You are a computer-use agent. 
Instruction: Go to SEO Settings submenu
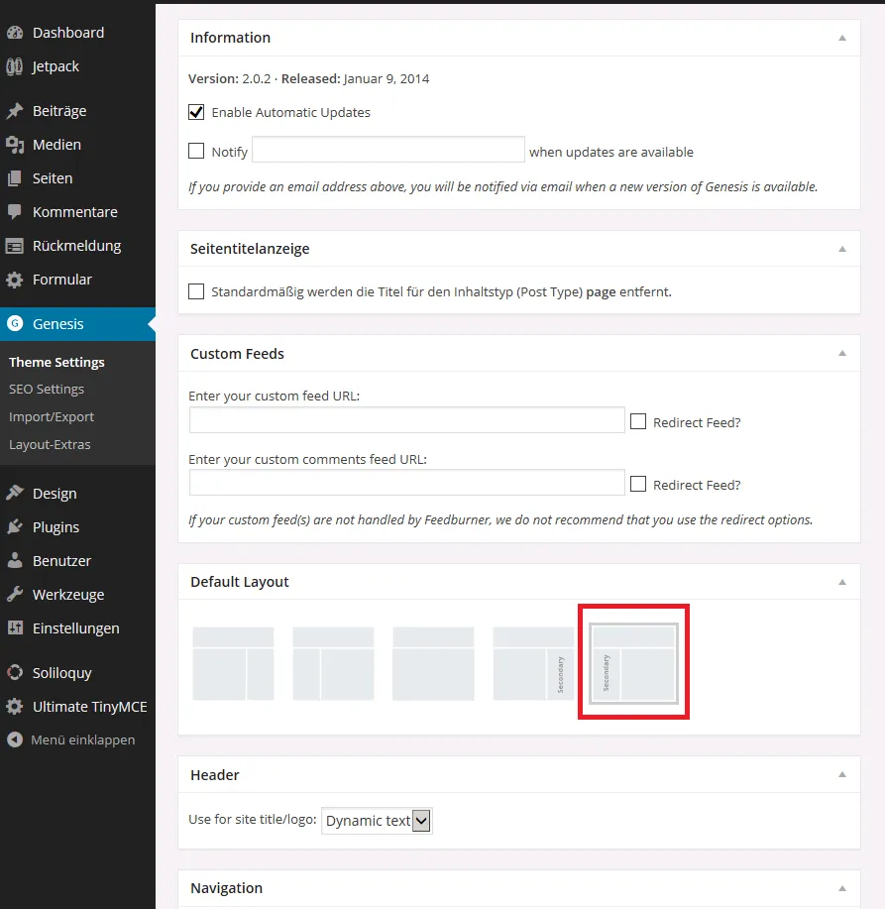click(x=47, y=389)
